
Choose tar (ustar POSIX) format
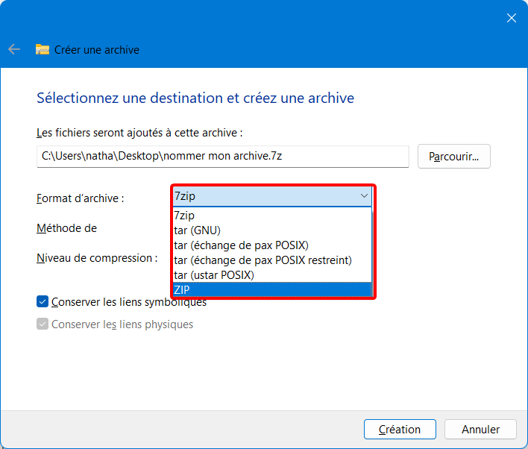pos(272,275)
